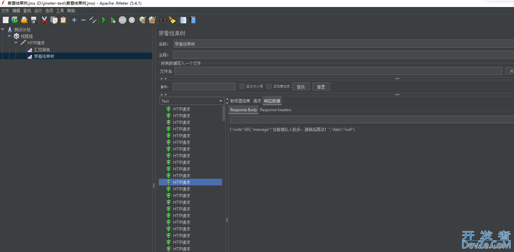514x252 pixels.
Task: Switch to the Response headers sub-tab
Action: tap(276, 110)
